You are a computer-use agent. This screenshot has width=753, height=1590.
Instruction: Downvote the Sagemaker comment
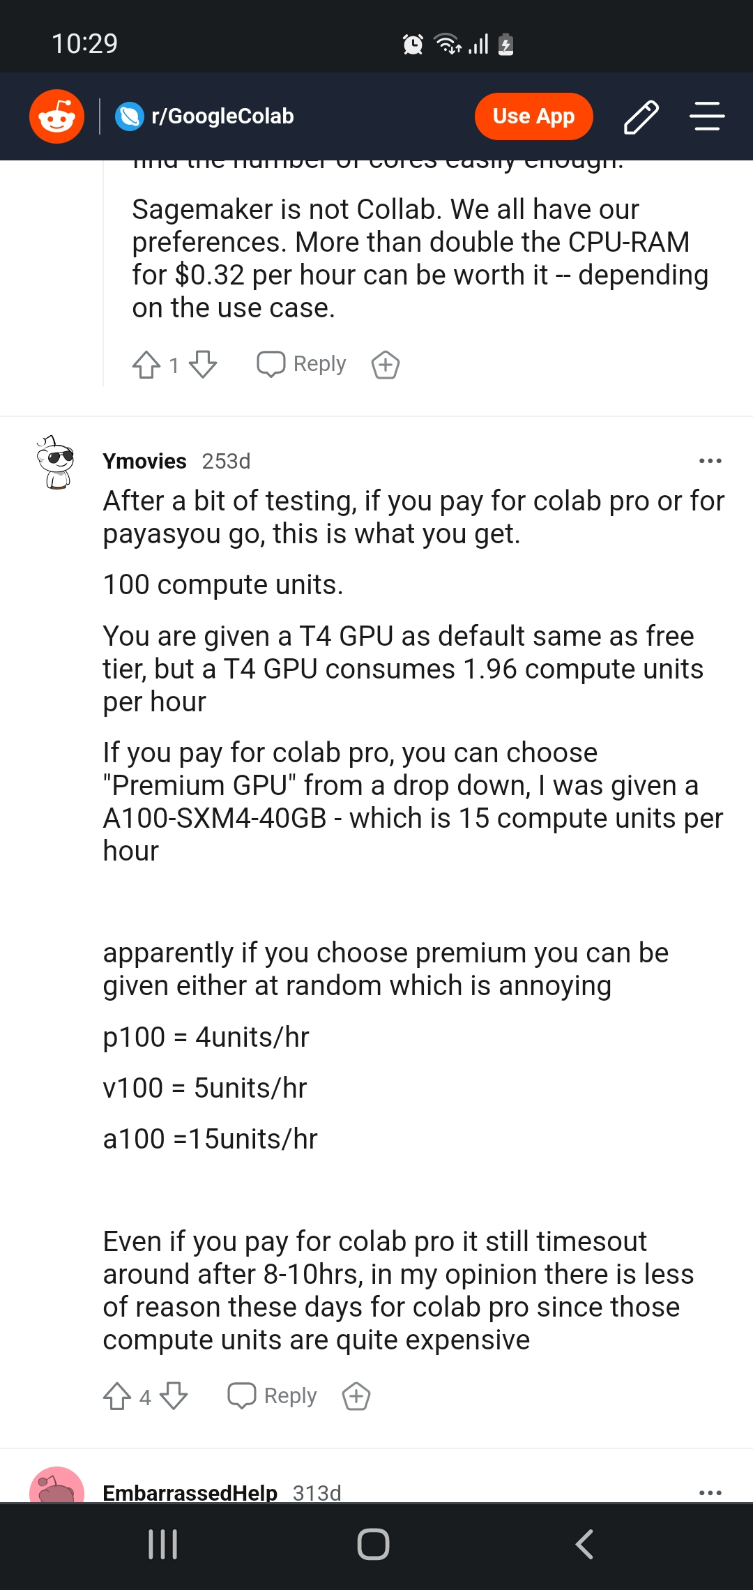[x=202, y=364]
